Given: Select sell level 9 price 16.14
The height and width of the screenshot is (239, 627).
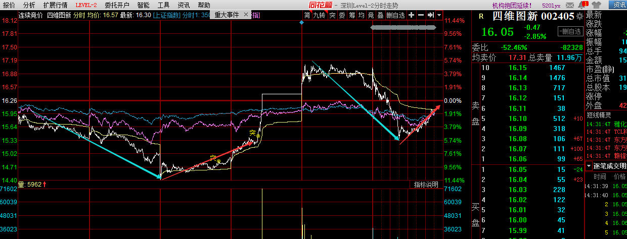Looking at the screenshot, I should point(518,78).
